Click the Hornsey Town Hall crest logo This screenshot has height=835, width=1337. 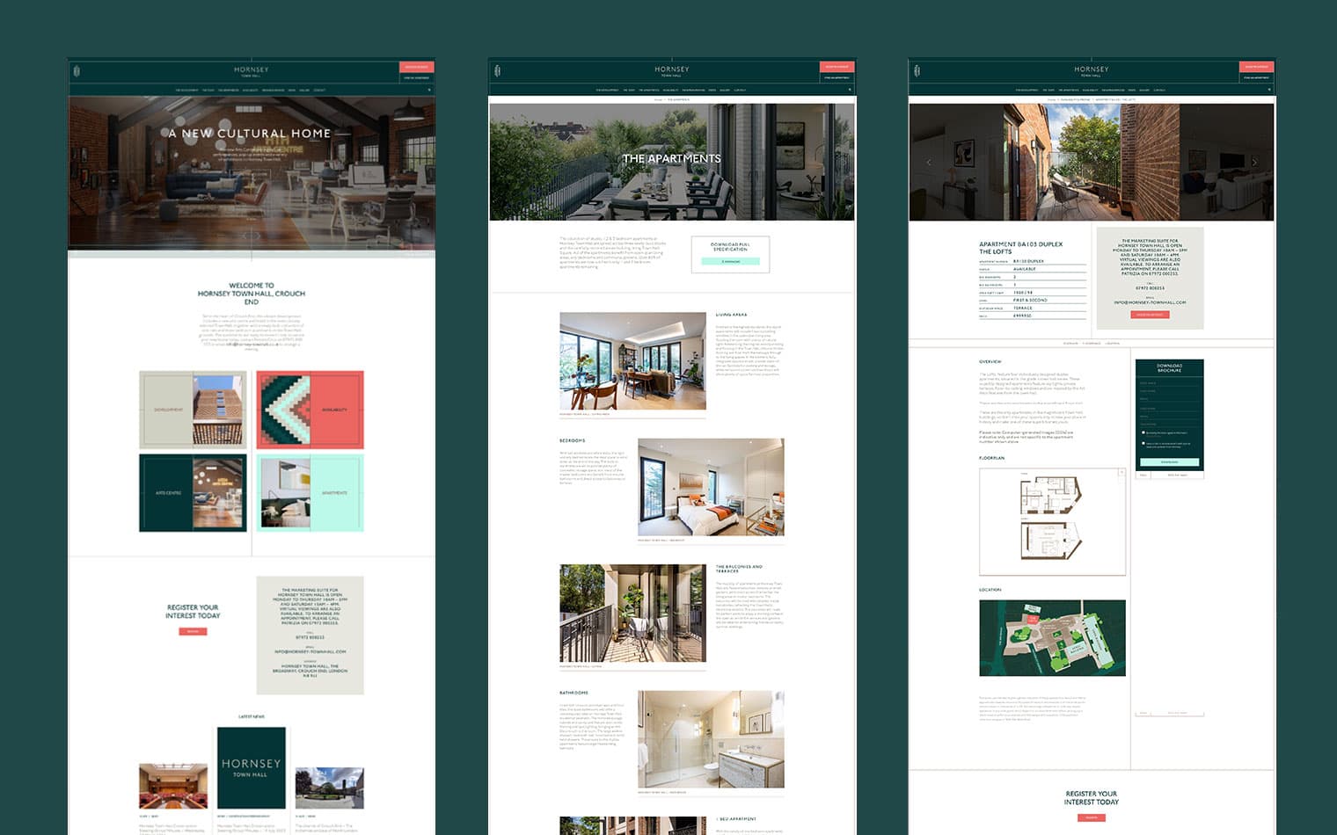[x=76, y=71]
